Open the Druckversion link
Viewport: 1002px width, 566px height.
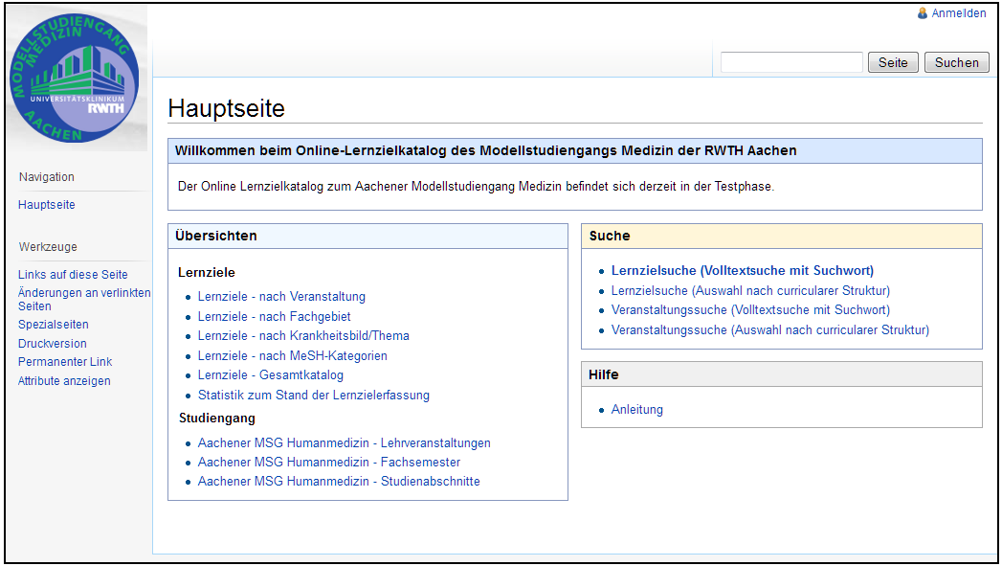pos(52,344)
